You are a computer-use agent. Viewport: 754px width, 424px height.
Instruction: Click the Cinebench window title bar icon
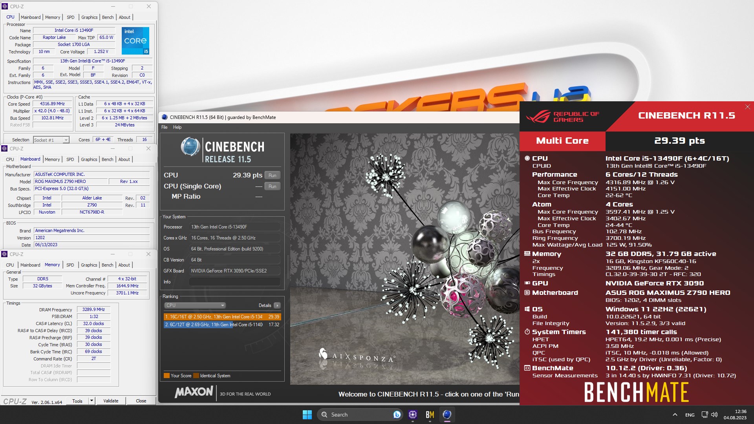(x=165, y=117)
